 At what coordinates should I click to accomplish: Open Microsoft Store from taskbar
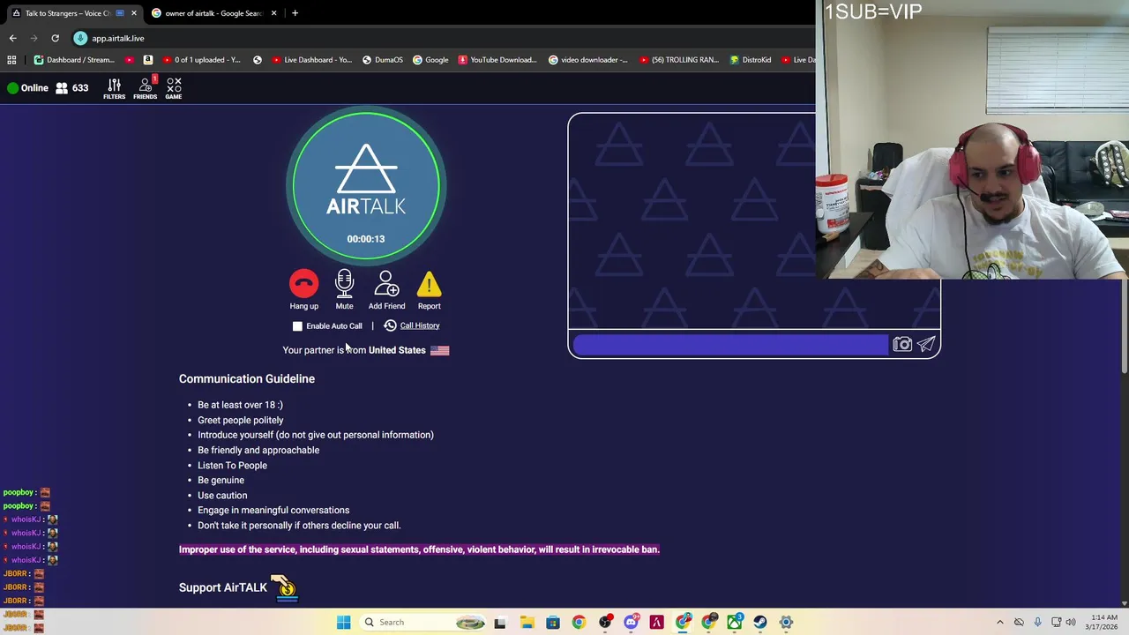[552, 622]
